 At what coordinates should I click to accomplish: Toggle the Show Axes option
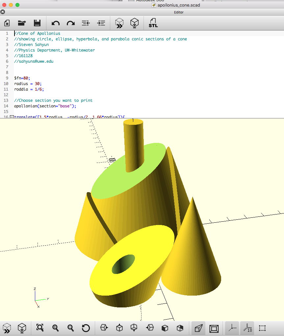tap(232, 328)
